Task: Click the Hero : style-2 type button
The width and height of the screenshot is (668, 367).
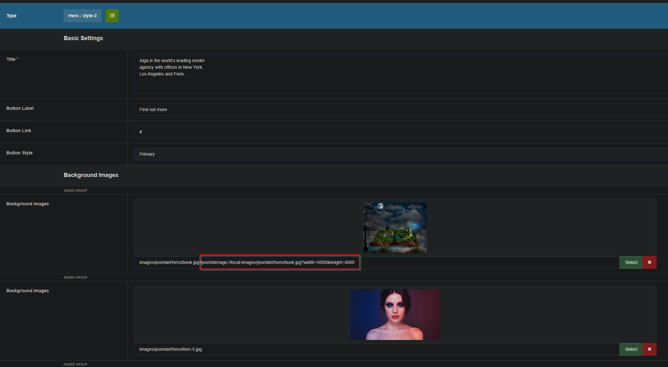Action: tap(83, 16)
